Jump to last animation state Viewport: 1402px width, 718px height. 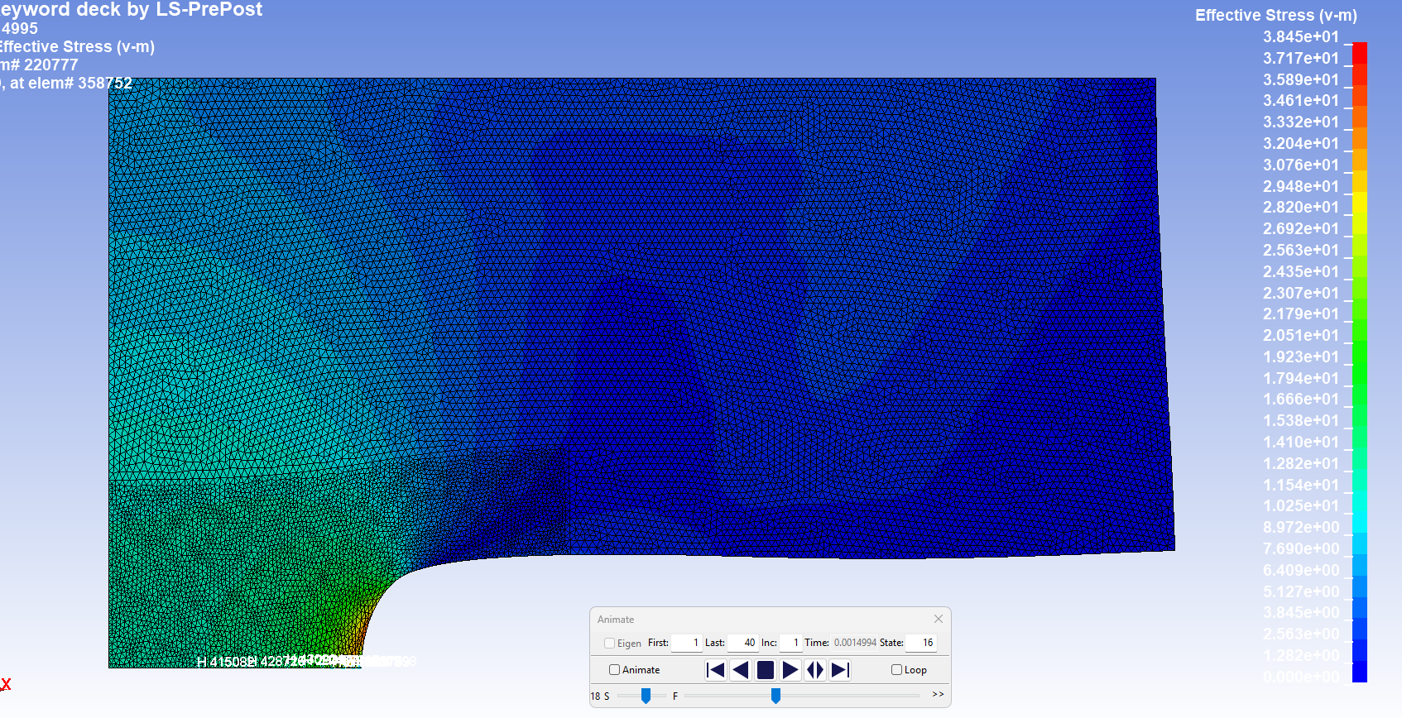840,670
